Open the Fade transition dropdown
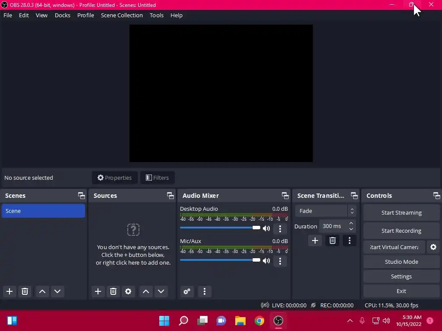 pos(325,211)
